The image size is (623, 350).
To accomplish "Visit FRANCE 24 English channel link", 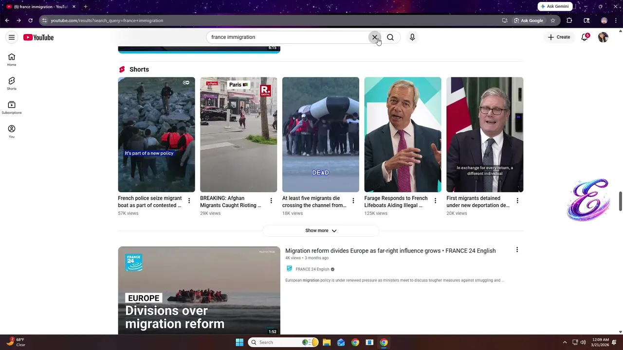I will click(x=312, y=269).
